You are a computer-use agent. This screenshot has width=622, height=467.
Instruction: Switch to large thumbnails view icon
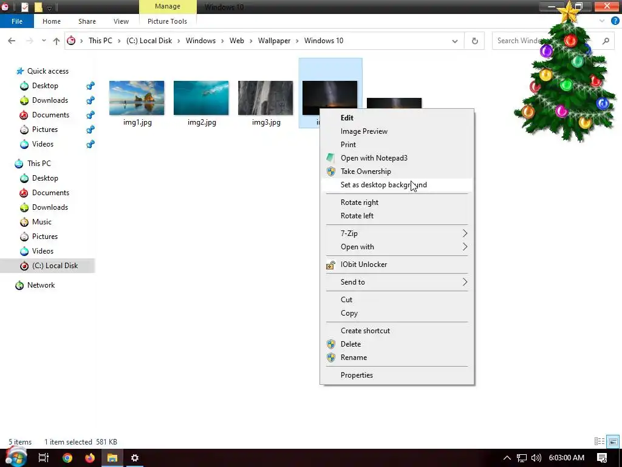(x=613, y=441)
